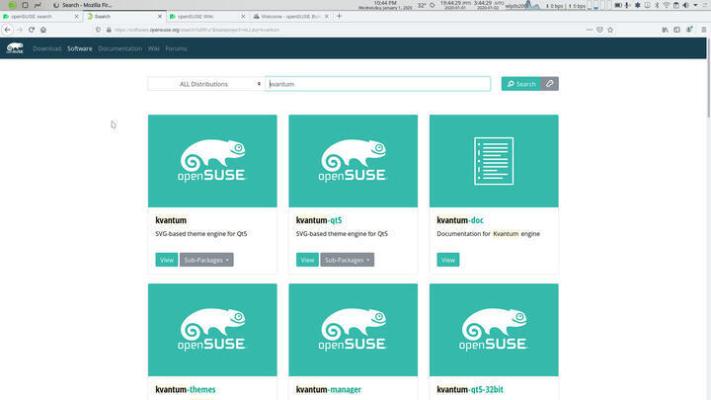Open the kvantum-themes package title link
Image resolution: width=711 pixels, height=400 pixels.
tap(186, 389)
